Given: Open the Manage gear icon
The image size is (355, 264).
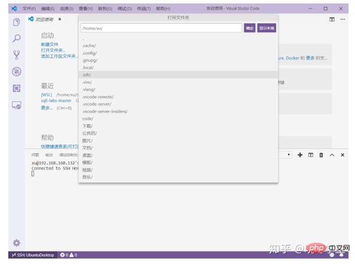Looking at the screenshot, I should click(16, 243).
